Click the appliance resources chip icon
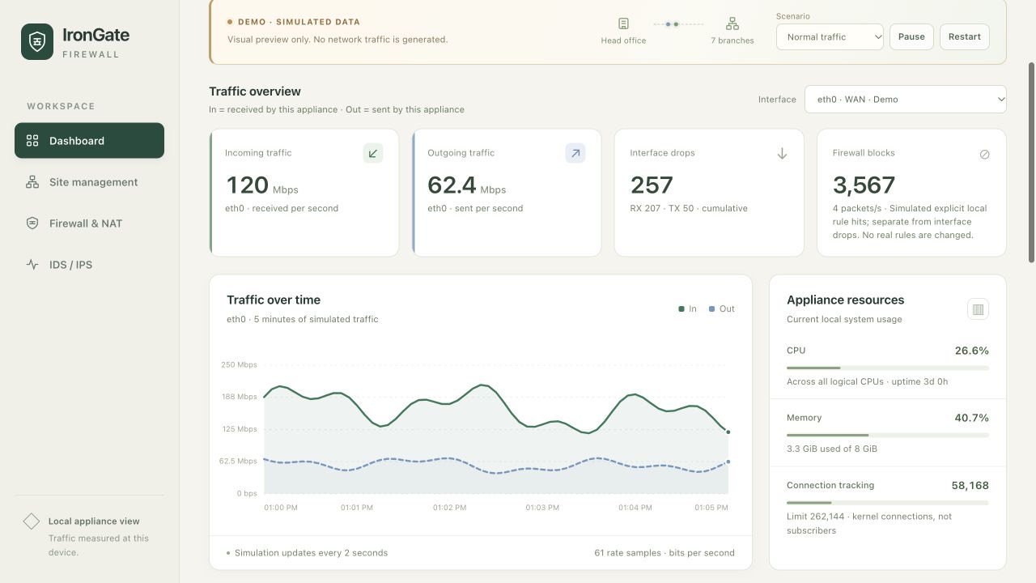Screen dimensions: 1036x583 click(978, 309)
